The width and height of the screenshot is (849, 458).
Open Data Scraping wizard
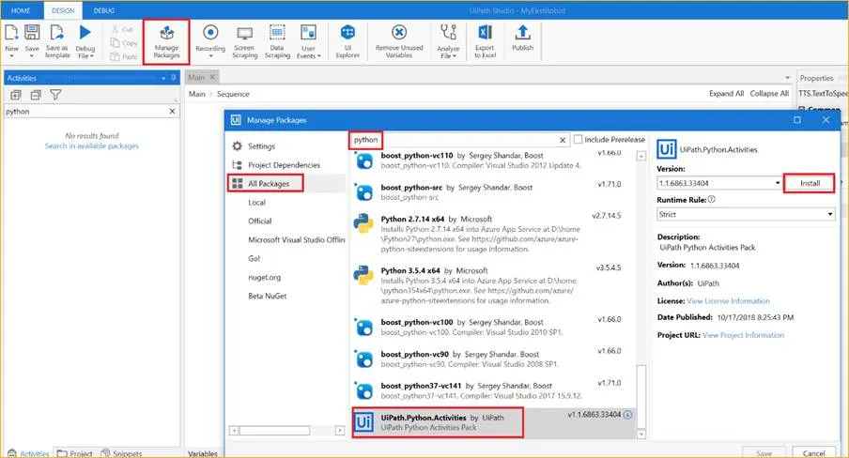277,41
